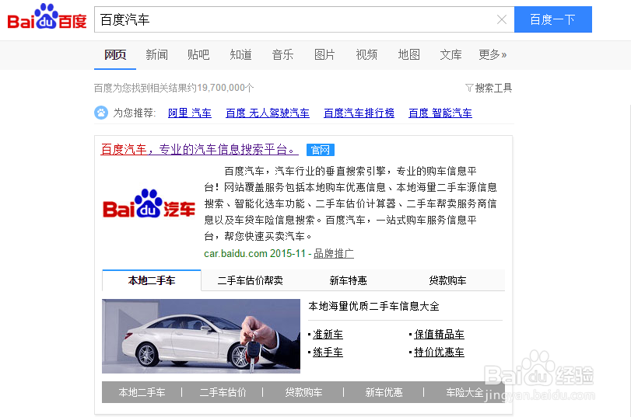Clear the search box with the X
The height and width of the screenshot is (417, 631).
tap(501, 19)
